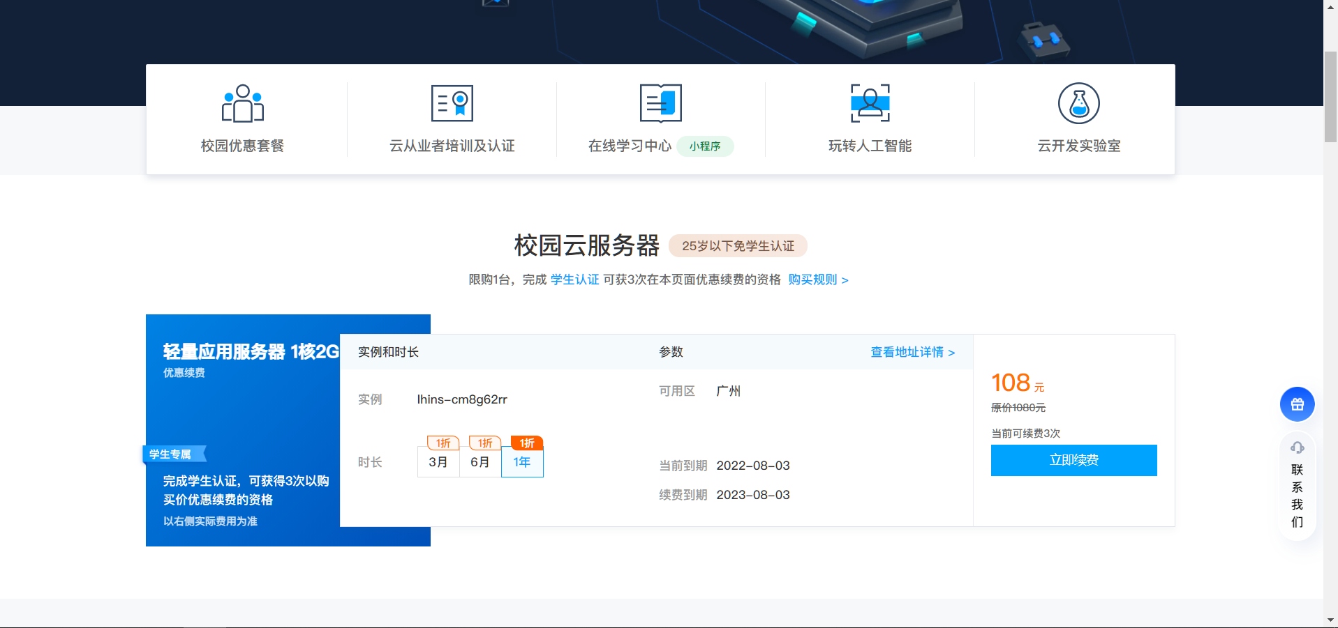Select the 3月 duration option
The width and height of the screenshot is (1338, 628).
(x=438, y=462)
